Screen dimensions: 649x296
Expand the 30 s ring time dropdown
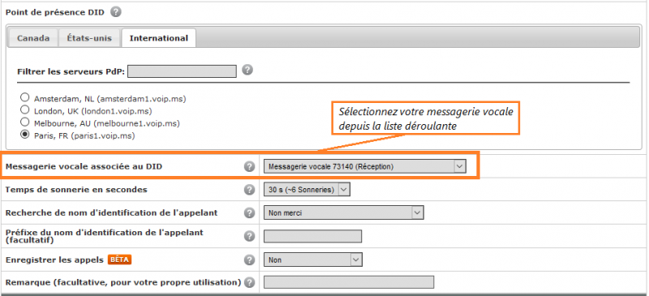[307, 190]
